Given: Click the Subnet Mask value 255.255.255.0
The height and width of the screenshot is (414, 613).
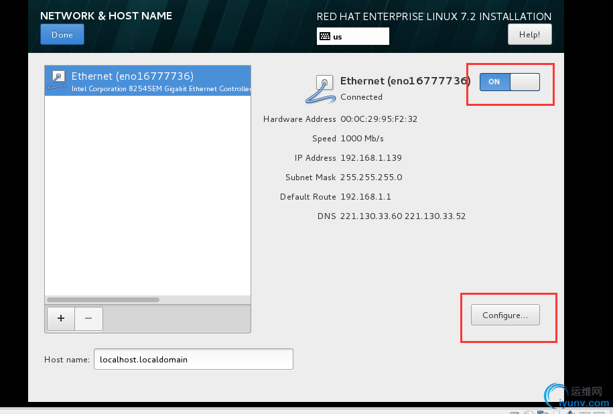Looking at the screenshot, I should pos(371,178).
